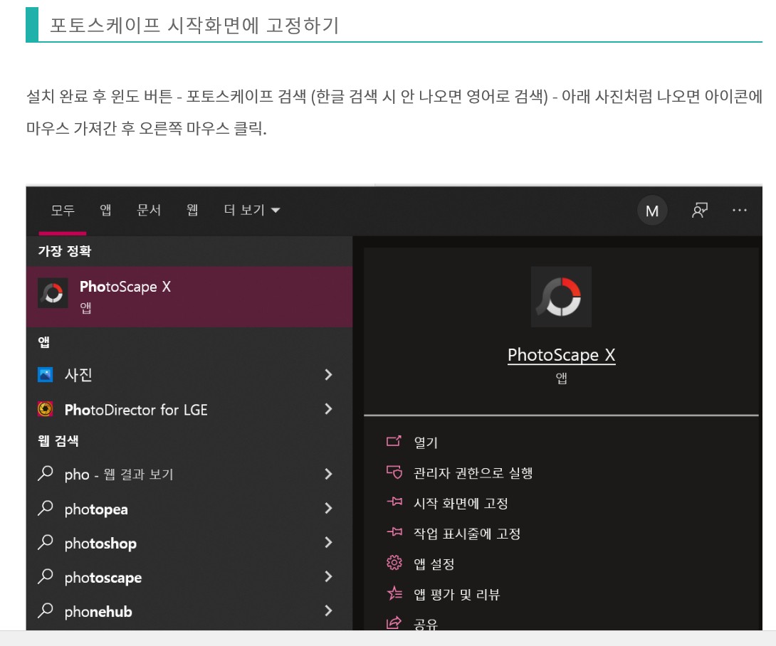Open the PhotoScape X title link in the preview pane
The image size is (776, 646).
coord(561,355)
